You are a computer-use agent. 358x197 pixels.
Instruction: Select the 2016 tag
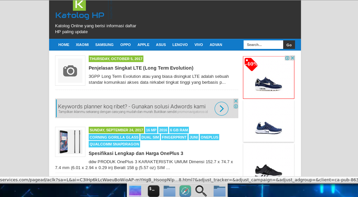point(163,130)
